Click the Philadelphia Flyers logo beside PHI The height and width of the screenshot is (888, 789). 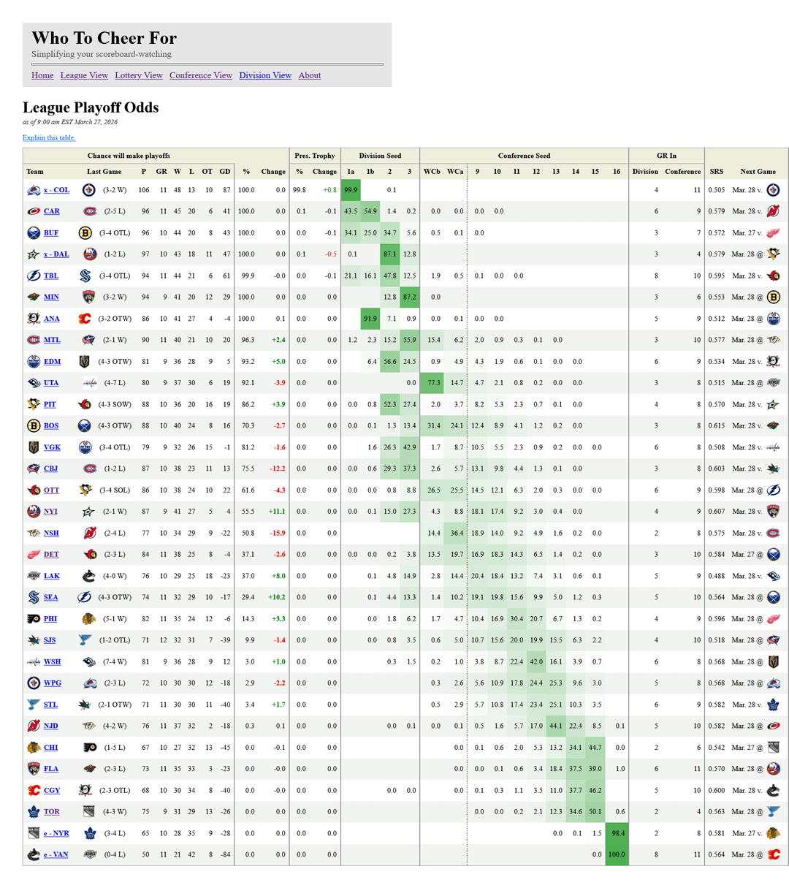pyautogui.click(x=34, y=618)
